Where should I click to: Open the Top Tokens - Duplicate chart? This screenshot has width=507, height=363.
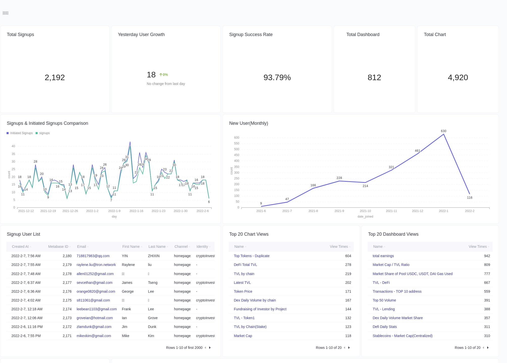[251, 256]
